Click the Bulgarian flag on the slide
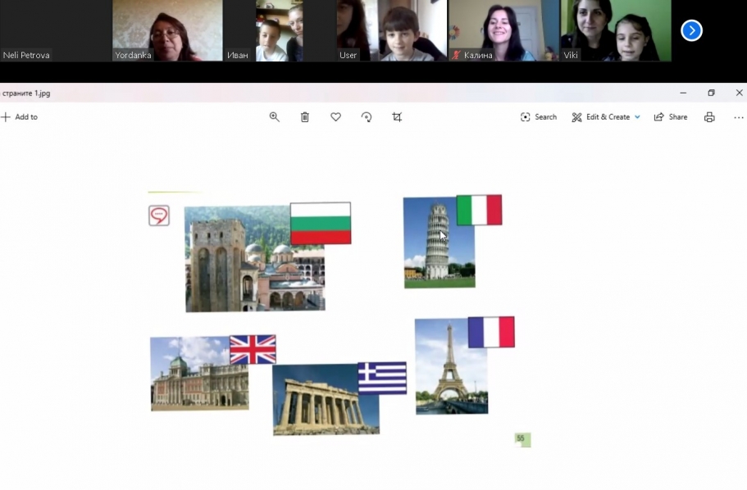 pyautogui.click(x=321, y=223)
